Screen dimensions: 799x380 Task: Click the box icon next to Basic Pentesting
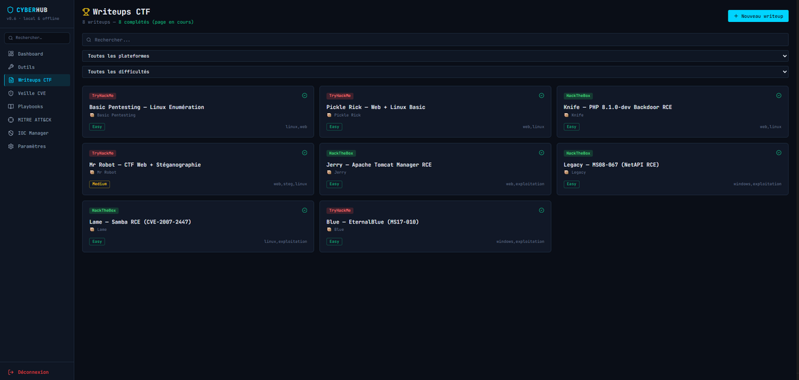coord(92,116)
